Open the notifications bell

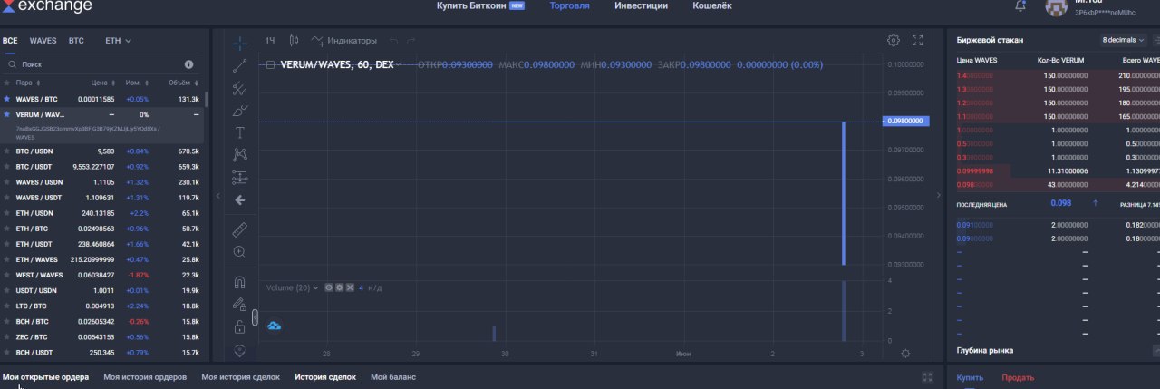[x=1020, y=6]
